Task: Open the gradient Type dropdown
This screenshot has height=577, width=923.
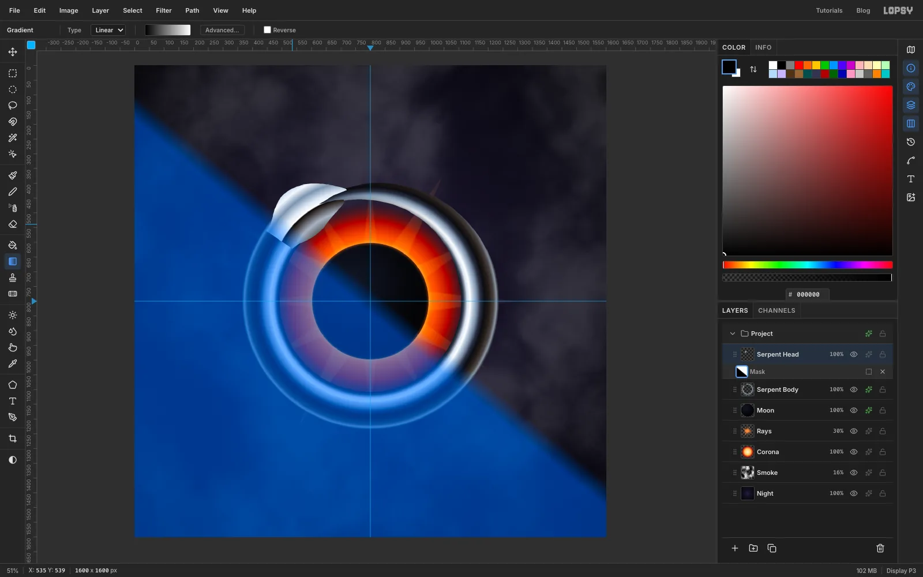Action: coord(108,30)
